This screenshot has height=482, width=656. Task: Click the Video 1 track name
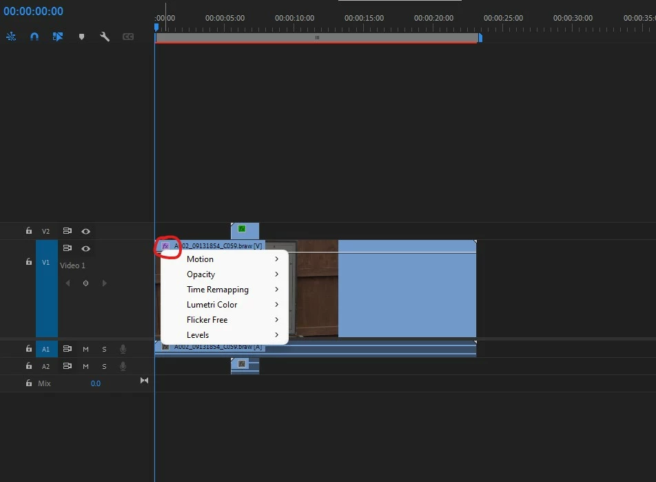[x=72, y=265]
